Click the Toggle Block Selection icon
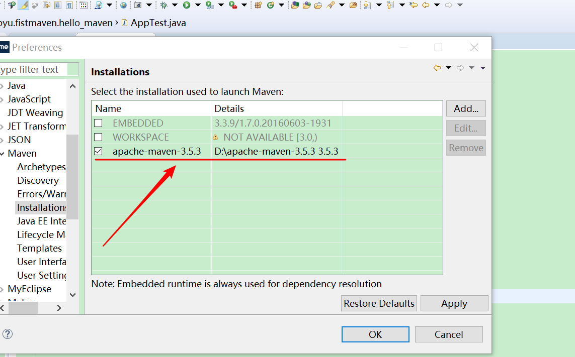The width and height of the screenshot is (575, 357). [58, 5]
